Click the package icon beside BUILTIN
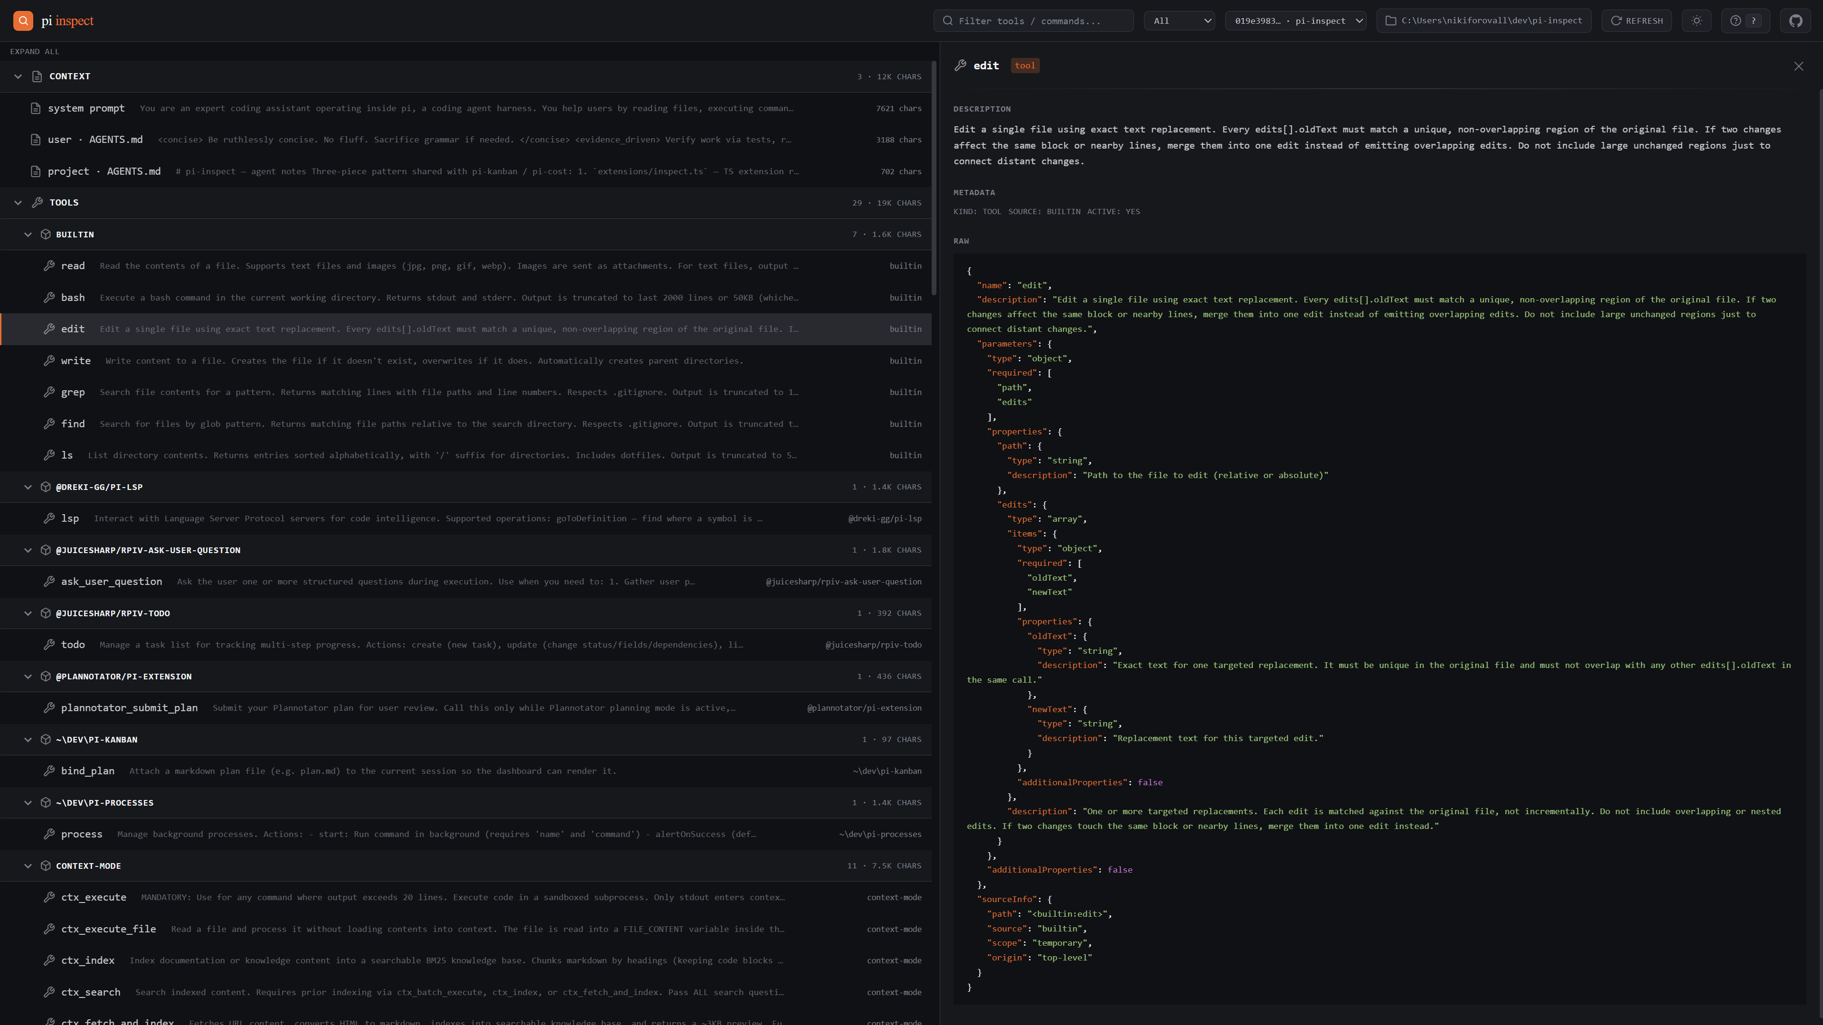This screenshot has width=1823, height=1025. tap(45, 234)
